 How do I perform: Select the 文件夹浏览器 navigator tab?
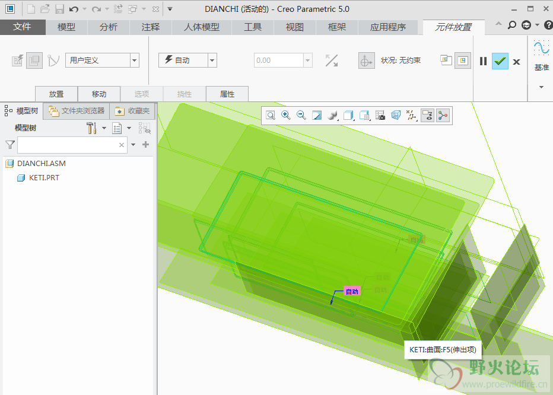pos(77,111)
